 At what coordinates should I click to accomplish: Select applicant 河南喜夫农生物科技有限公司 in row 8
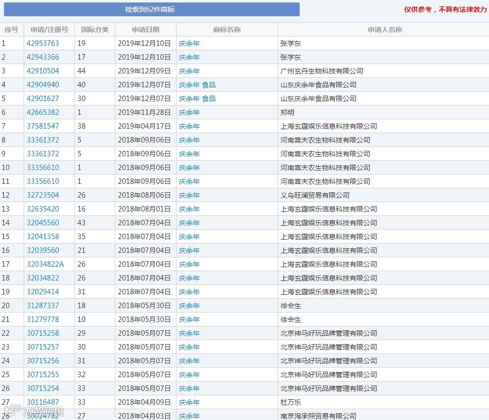coord(325,140)
